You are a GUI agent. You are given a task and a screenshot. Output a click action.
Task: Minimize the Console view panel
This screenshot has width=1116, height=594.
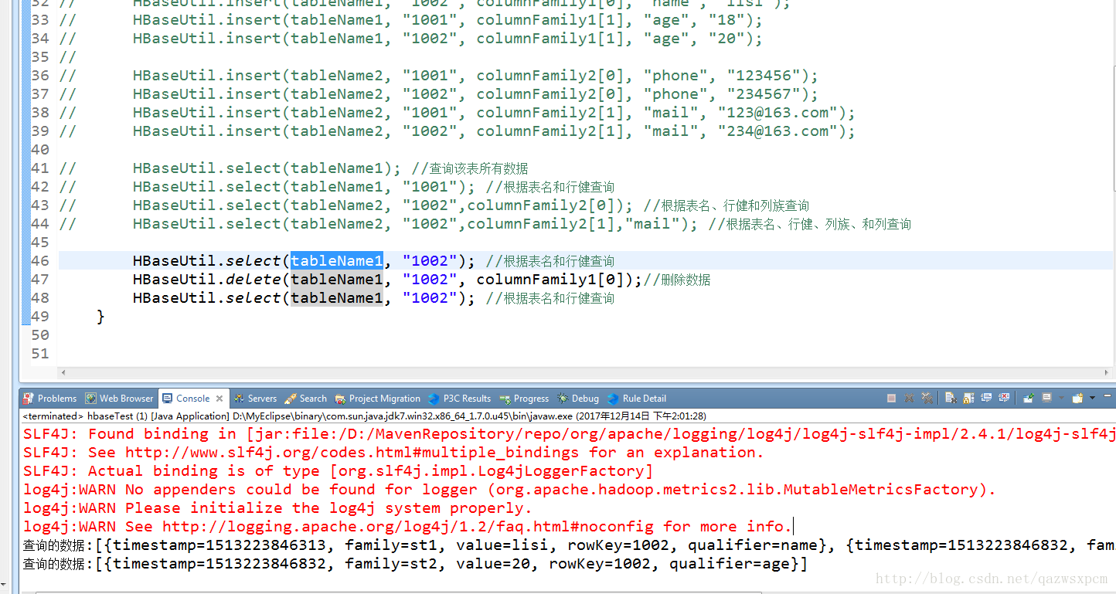click(1107, 396)
